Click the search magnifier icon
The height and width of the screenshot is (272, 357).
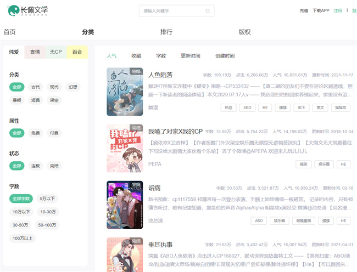click(208, 10)
